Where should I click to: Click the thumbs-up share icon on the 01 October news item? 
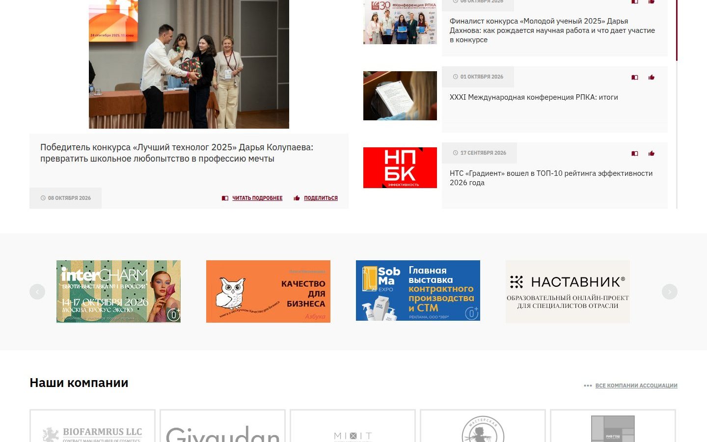coord(652,77)
